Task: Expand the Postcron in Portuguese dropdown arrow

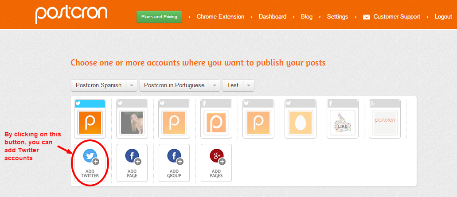Action: pos(215,85)
